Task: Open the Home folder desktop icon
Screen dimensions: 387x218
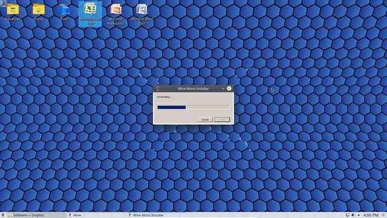Action: point(39,12)
